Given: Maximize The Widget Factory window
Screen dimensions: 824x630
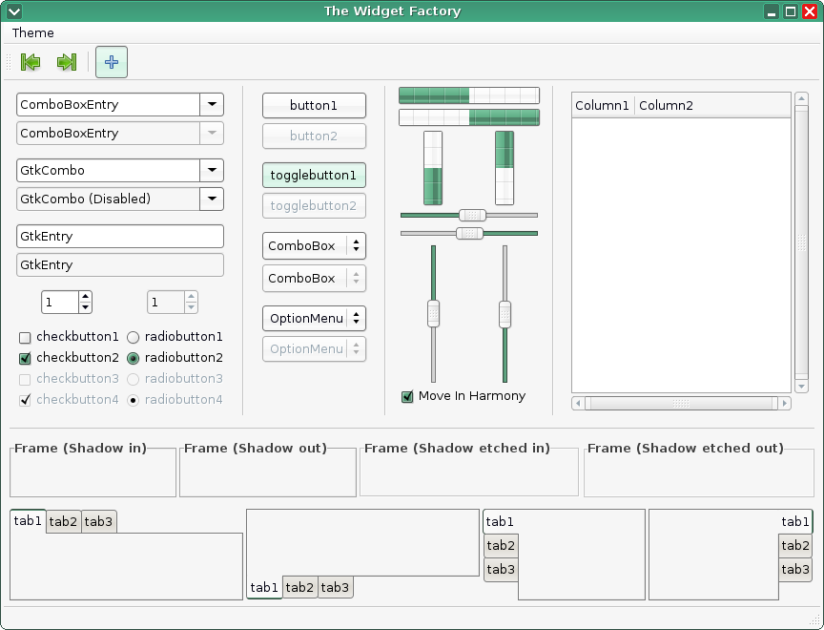Looking at the screenshot, I should (791, 11).
